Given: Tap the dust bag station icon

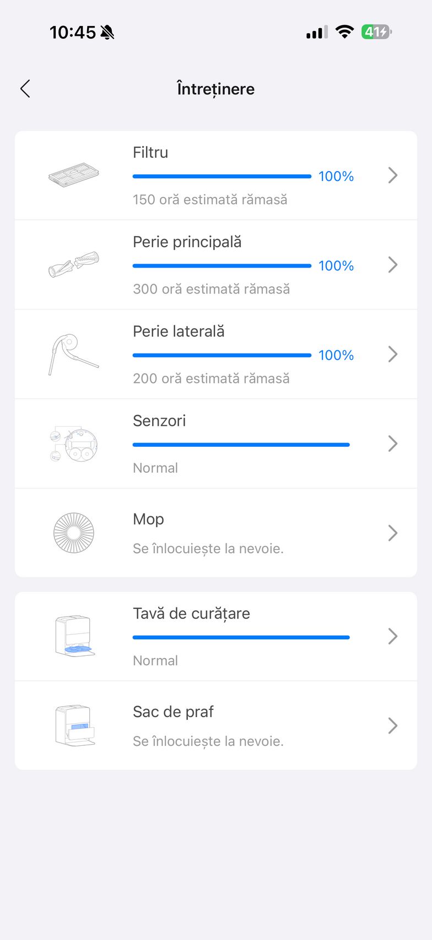Looking at the screenshot, I should 75,725.
